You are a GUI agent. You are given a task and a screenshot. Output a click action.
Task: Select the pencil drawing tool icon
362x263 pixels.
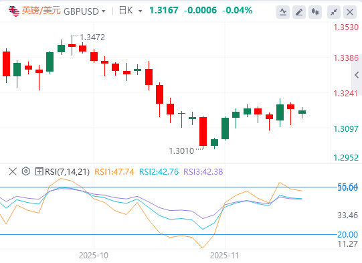point(299,12)
